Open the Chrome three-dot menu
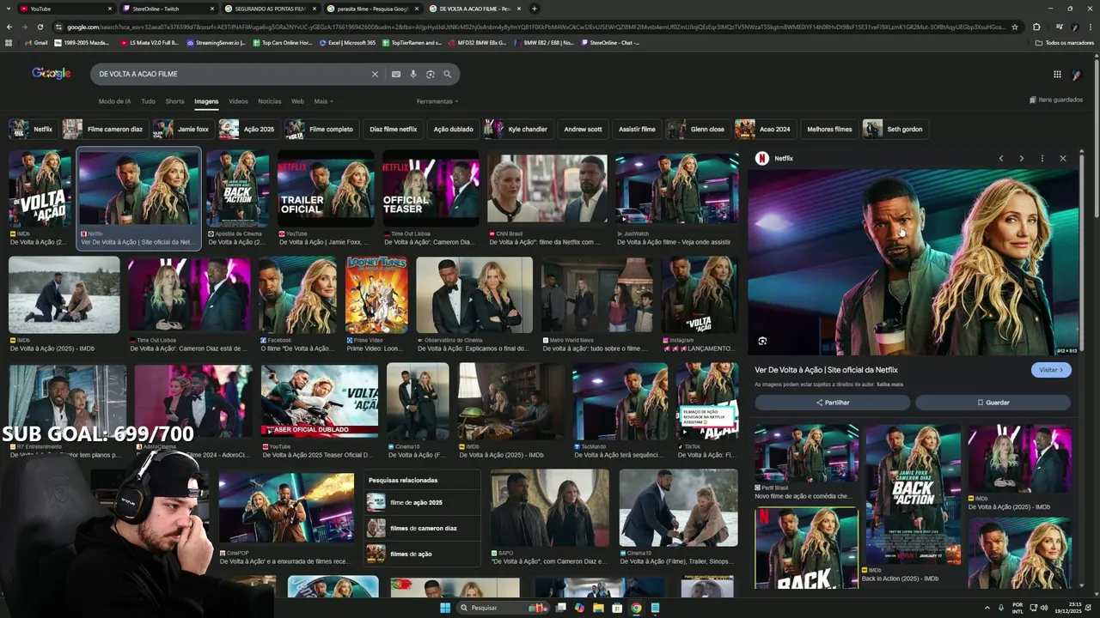The image size is (1100, 618). pyautogui.click(x=1090, y=27)
